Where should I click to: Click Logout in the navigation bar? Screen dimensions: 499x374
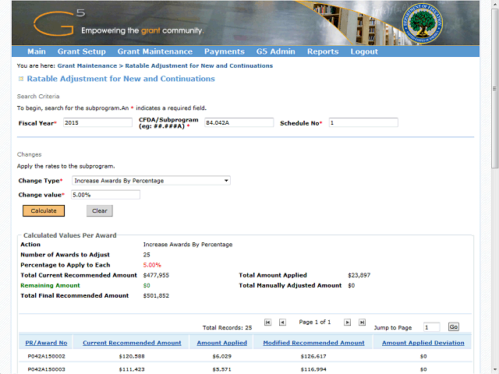tap(364, 51)
